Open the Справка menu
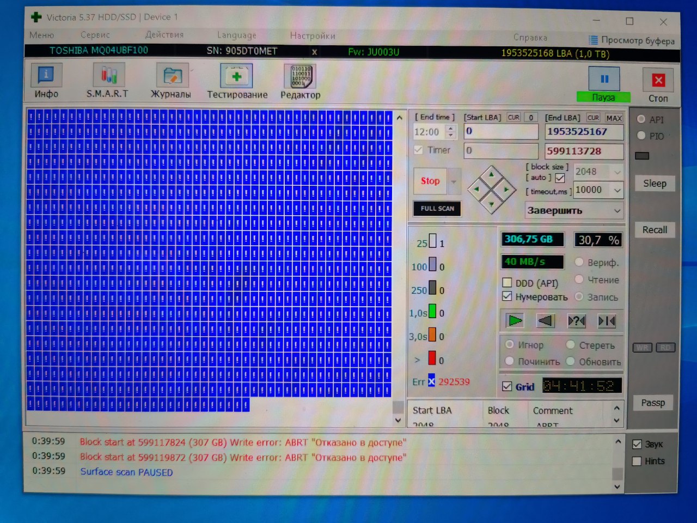This screenshot has height=523, width=697. pyautogui.click(x=530, y=38)
